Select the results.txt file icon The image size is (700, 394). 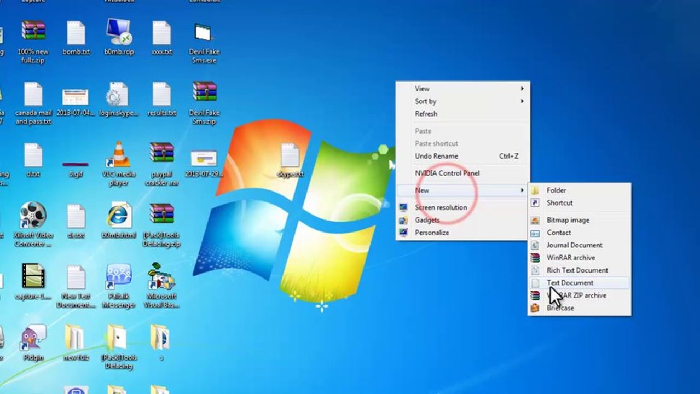[x=161, y=95]
